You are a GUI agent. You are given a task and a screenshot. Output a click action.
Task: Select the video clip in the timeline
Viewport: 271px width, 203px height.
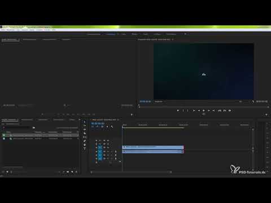tap(153, 147)
